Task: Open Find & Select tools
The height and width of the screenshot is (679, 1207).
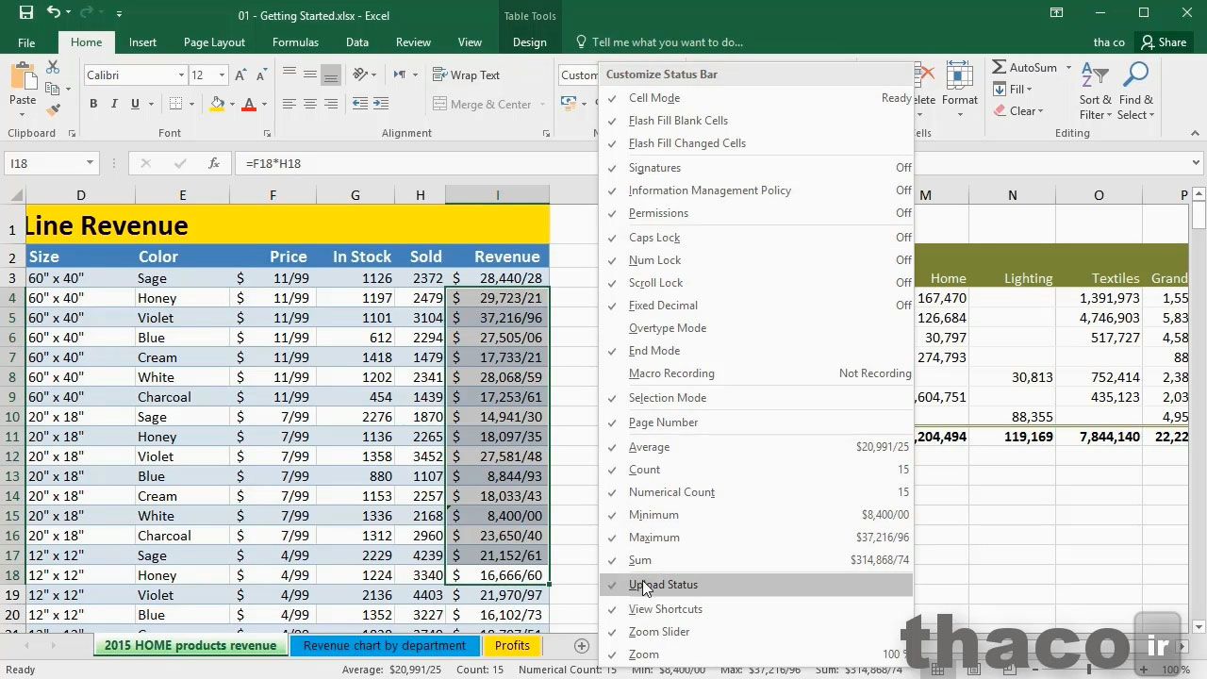Action: click(x=1136, y=91)
